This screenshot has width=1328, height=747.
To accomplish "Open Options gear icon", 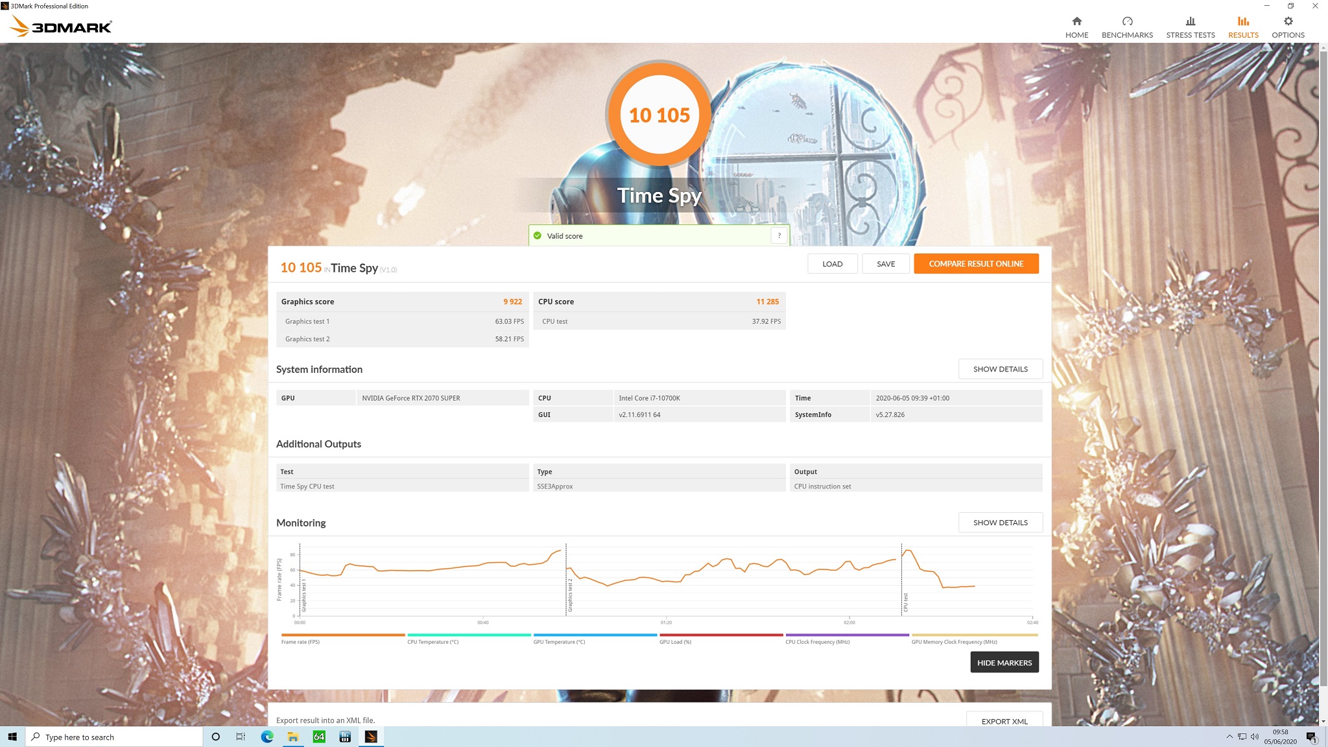I will pyautogui.click(x=1288, y=21).
